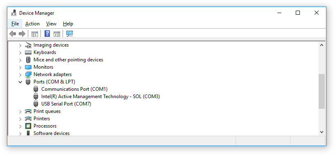The height and width of the screenshot is (155, 335).
Task: Open the Action menu
Action: 32,24
